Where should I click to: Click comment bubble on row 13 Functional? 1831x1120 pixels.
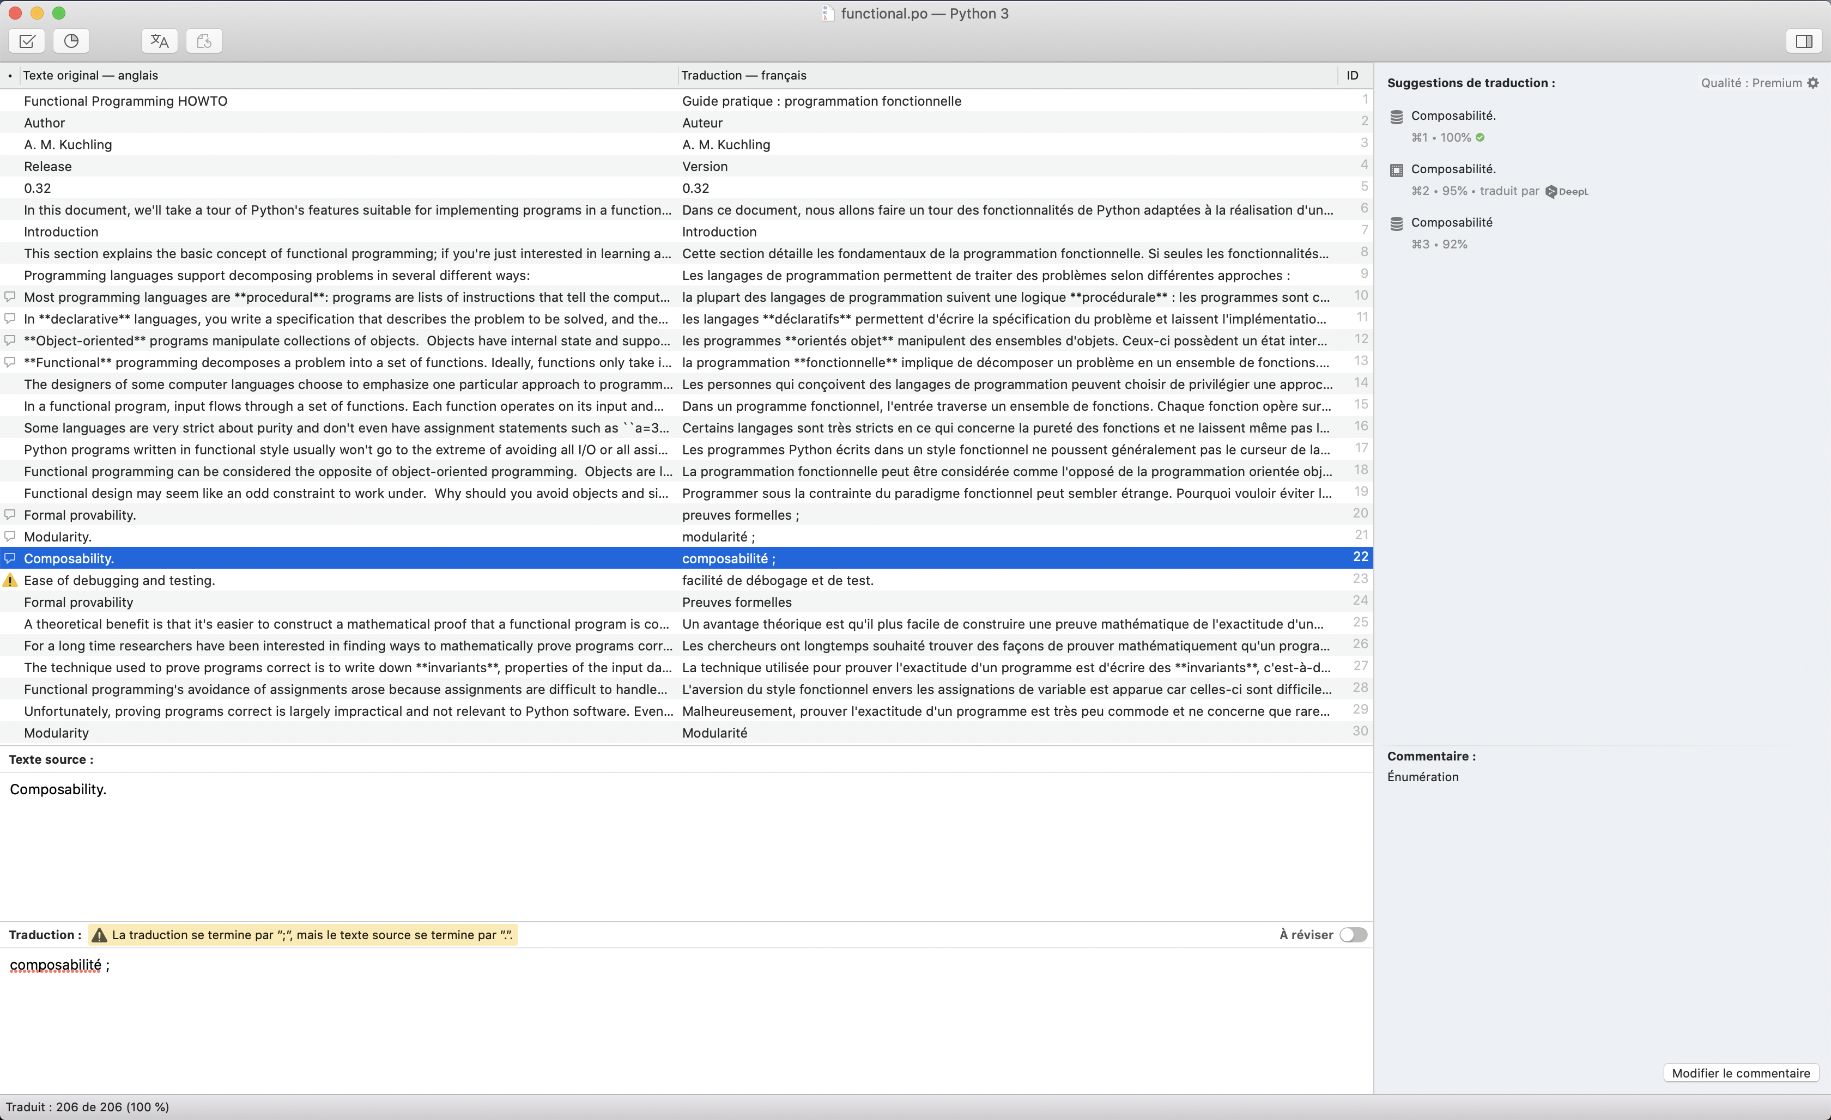10,362
